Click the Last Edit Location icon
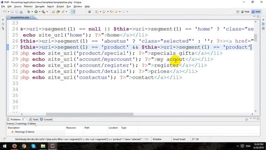This screenshot has height=150, width=266. click(x=111, y=12)
